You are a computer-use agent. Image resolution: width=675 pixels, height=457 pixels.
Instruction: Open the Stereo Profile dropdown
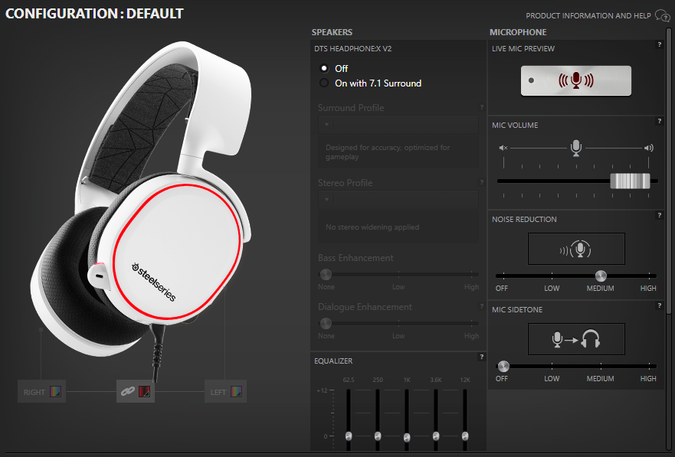398,200
